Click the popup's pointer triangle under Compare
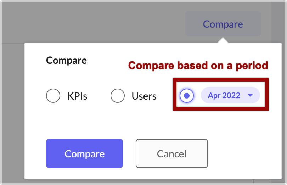Screen dimensions: 287x185 click(x=223, y=40)
